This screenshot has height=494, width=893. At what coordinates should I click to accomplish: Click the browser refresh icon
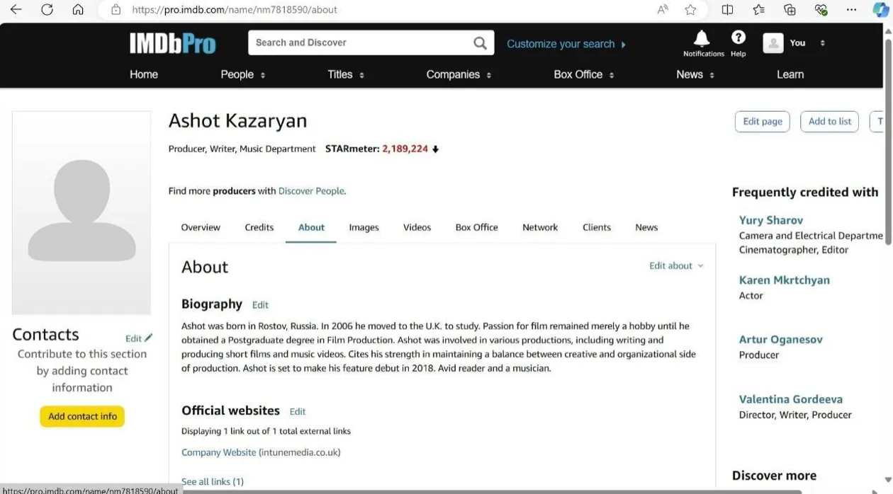(x=47, y=10)
